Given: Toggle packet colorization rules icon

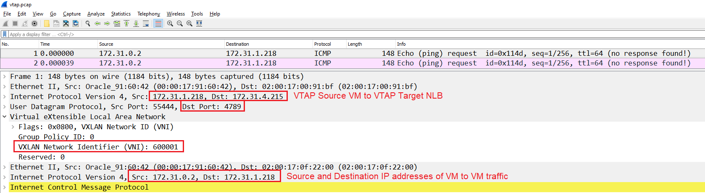Looking at the screenshot, I should pos(158,23).
